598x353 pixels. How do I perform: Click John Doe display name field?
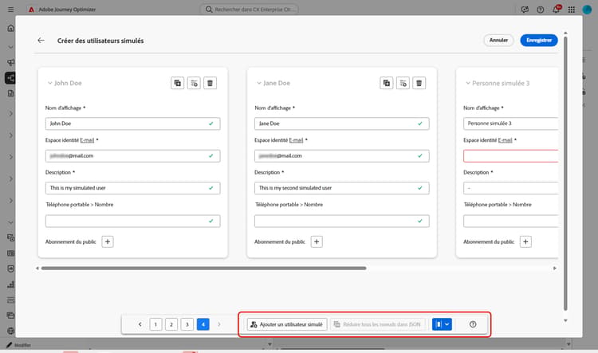[132, 124]
